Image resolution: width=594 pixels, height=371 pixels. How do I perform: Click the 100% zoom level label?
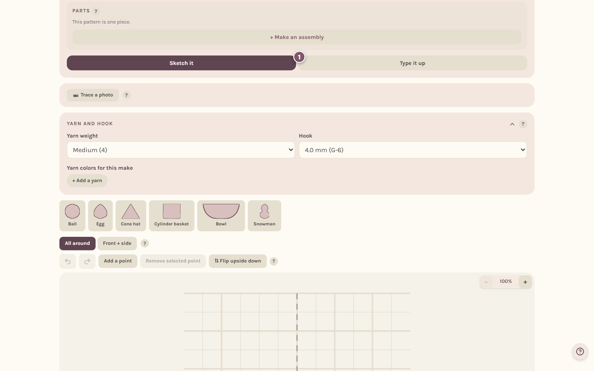point(506,281)
